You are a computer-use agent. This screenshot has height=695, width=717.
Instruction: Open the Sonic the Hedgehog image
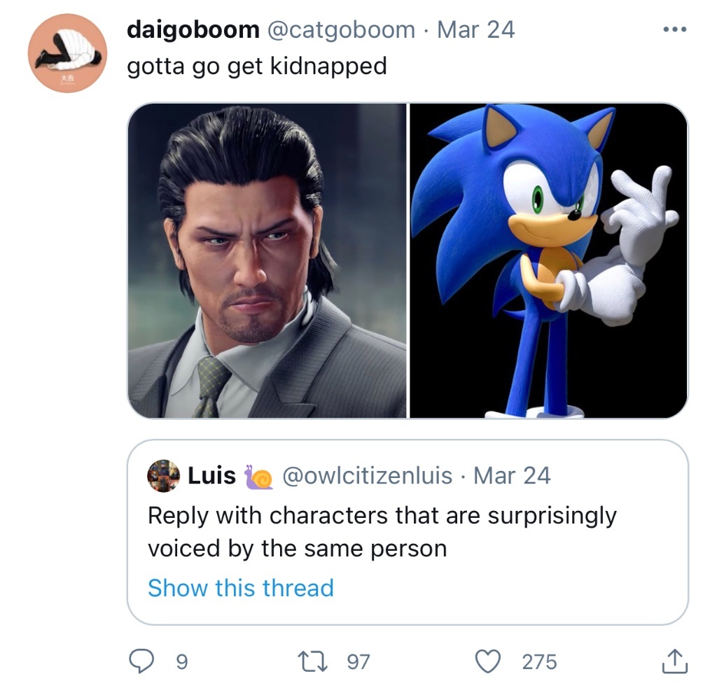pyautogui.click(x=548, y=260)
